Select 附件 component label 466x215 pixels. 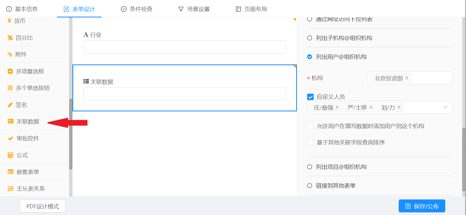[21, 54]
